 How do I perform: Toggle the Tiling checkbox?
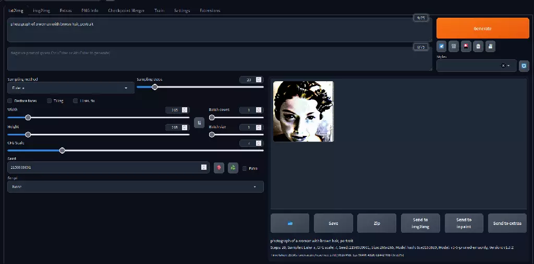50,101
